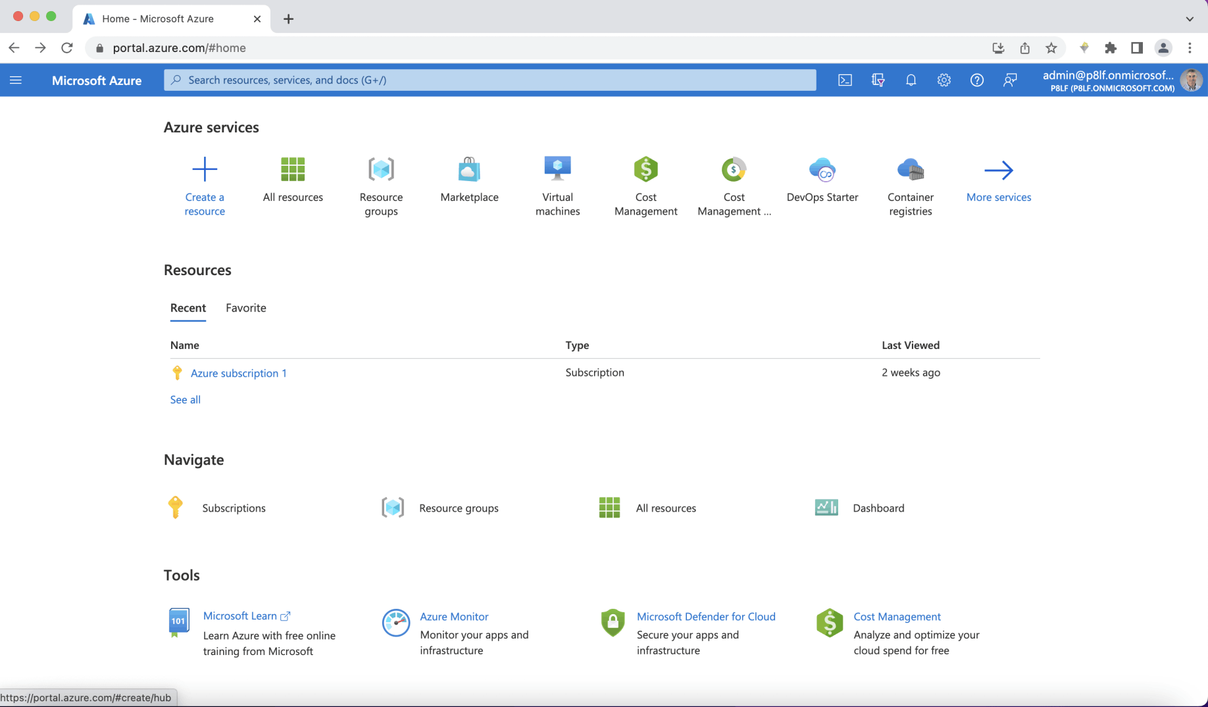Select the Recent resources tab

point(188,308)
